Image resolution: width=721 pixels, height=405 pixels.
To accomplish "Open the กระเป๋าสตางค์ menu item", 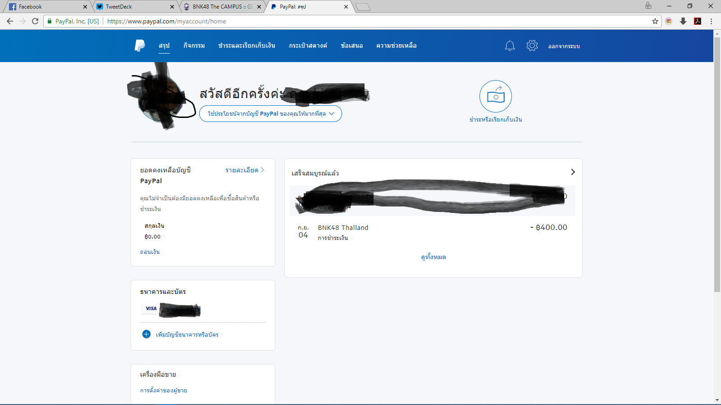I will [308, 45].
